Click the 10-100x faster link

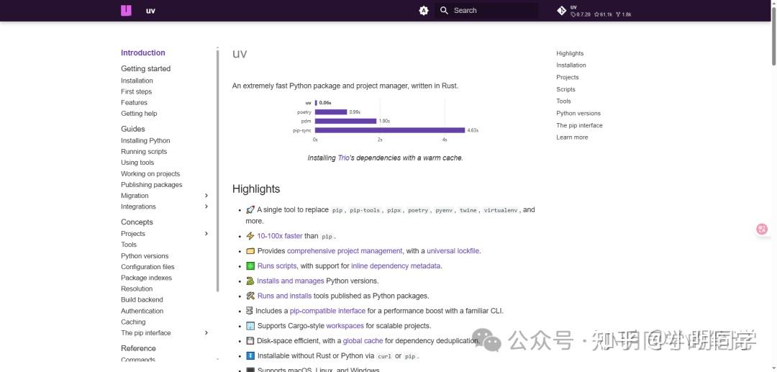click(x=279, y=236)
